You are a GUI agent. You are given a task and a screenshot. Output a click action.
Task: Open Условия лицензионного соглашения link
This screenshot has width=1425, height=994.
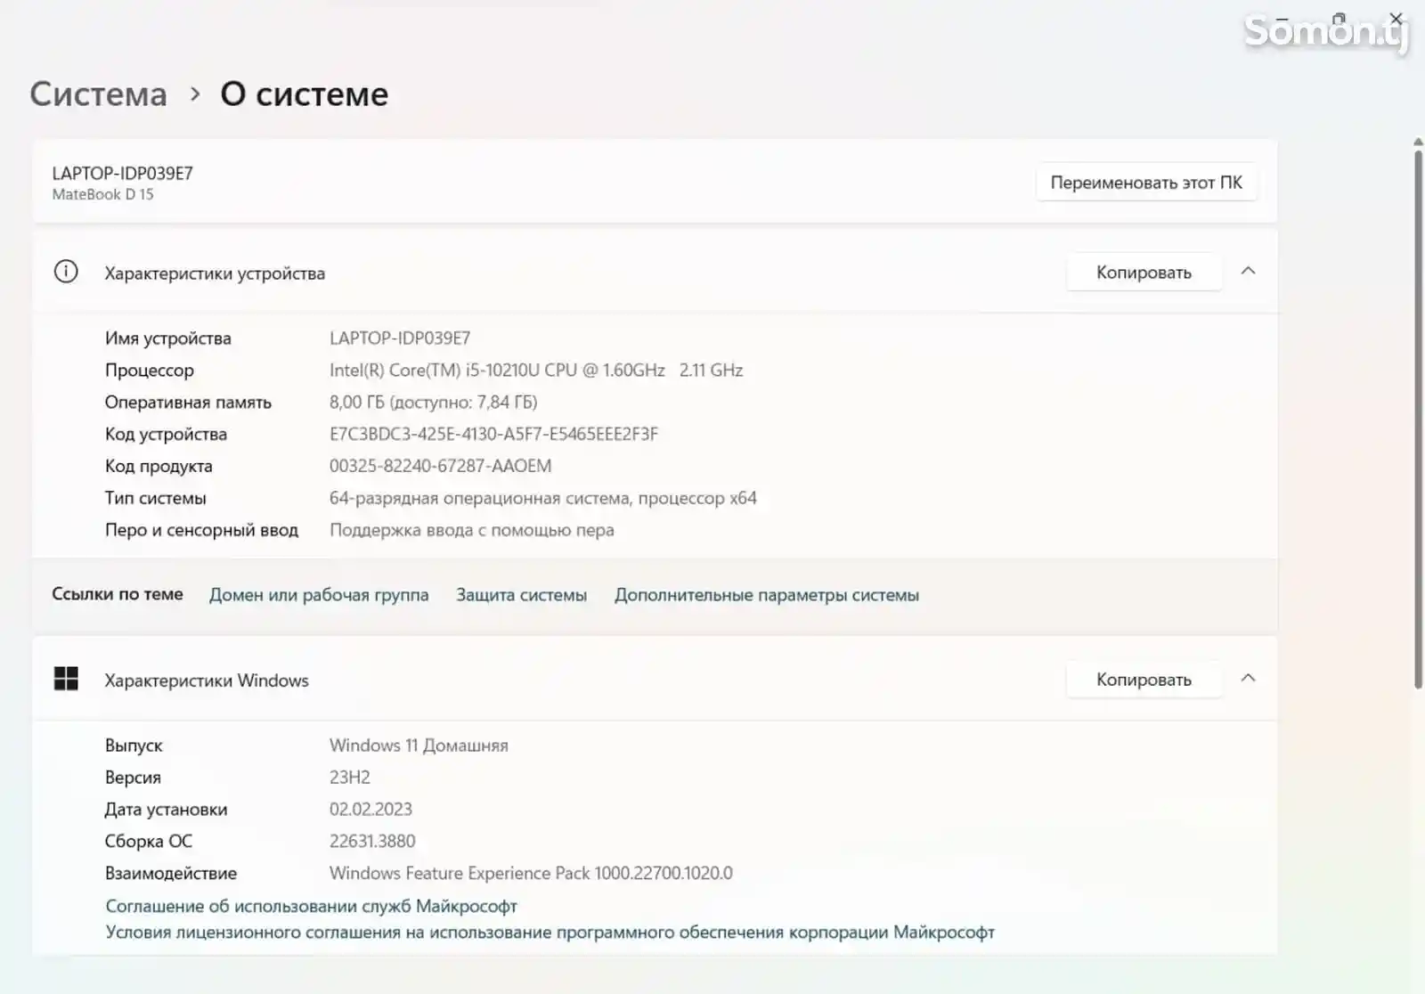point(550,933)
